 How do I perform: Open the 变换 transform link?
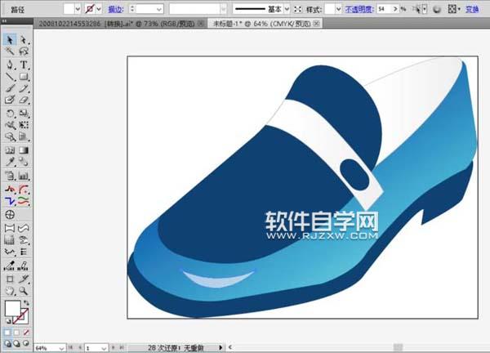coord(472,8)
